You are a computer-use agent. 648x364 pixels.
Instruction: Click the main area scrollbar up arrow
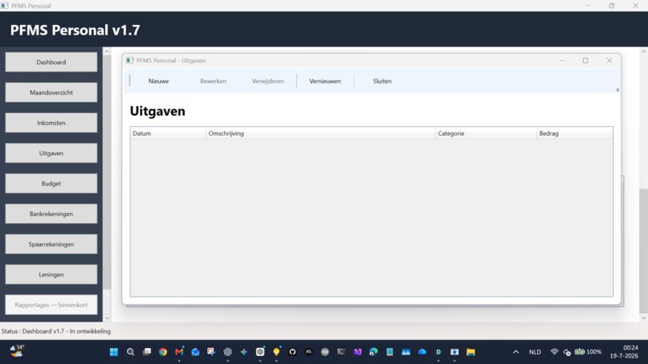643,51
